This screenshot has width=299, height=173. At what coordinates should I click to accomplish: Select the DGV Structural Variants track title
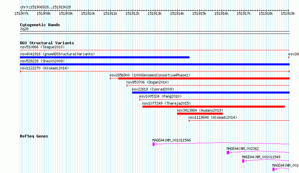(x=47, y=43)
